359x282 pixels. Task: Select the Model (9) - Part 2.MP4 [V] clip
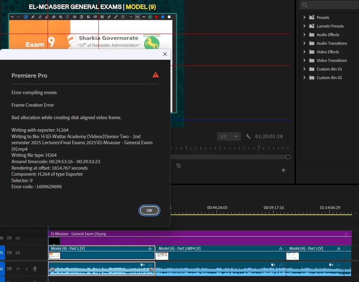221,253
